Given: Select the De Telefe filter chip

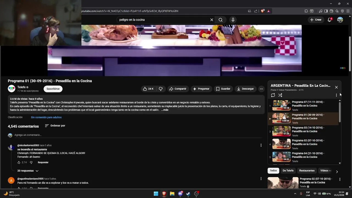Looking at the screenshot, I should coord(288,170).
